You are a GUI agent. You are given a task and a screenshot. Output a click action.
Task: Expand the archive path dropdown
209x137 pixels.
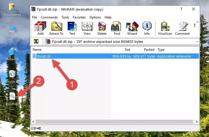pos(197,42)
